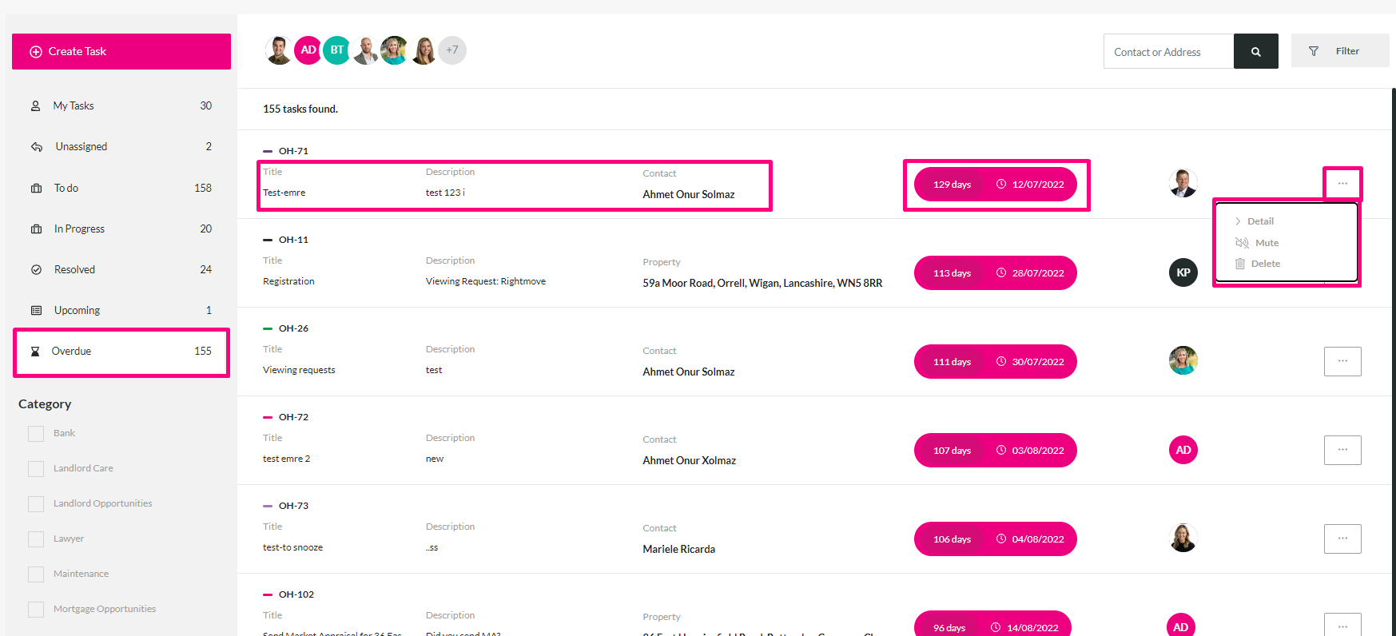Viewport: 1396px width, 636px height.
Task: Click the Registration task title
Action: 288,281
